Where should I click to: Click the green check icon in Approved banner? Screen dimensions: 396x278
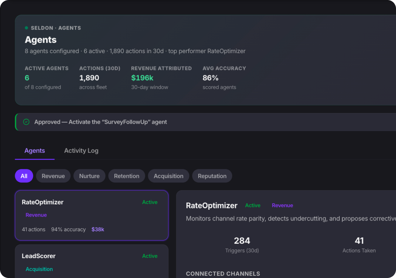(26, 122)
